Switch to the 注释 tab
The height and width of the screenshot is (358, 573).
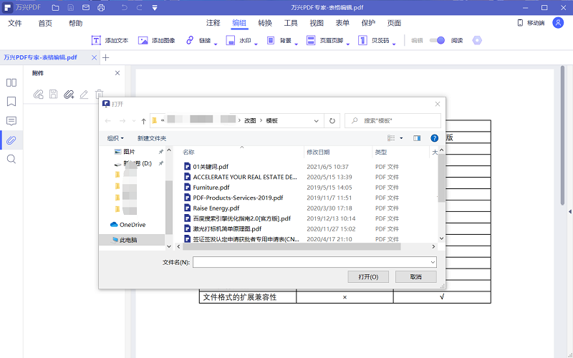213,23
